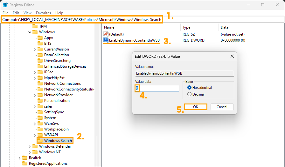Expand the NetworkProvider key

coord(35,95)
